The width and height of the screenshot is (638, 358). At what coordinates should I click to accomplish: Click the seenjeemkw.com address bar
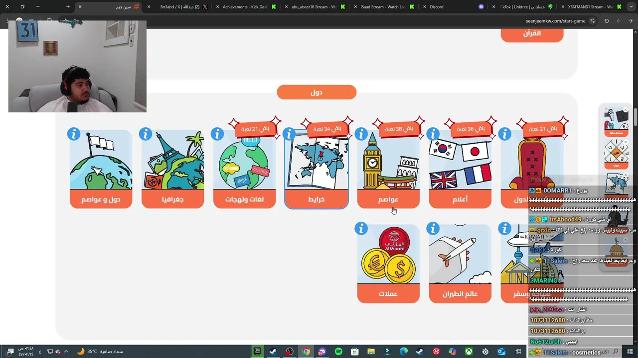point(555,21)
